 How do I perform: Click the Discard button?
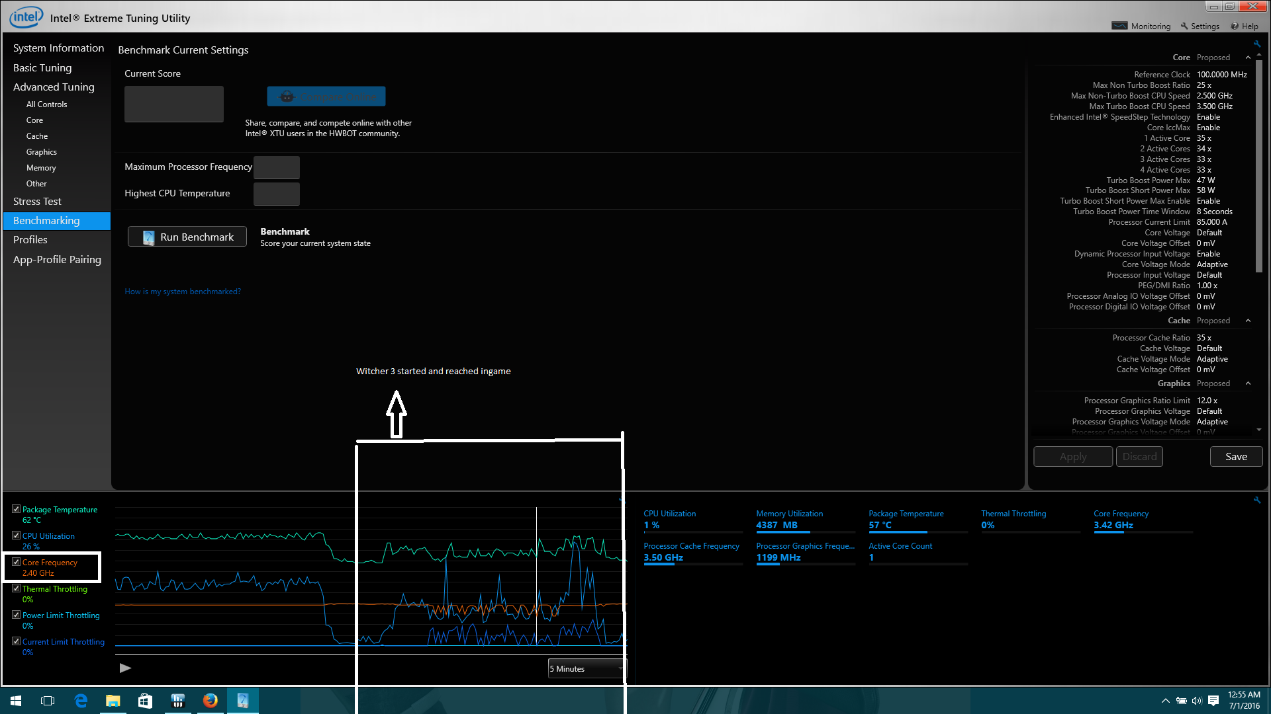(x=1139, y=457)
